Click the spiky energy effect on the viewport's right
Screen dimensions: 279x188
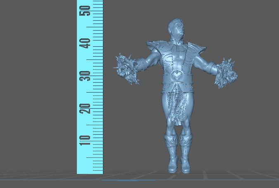(225, 73)
